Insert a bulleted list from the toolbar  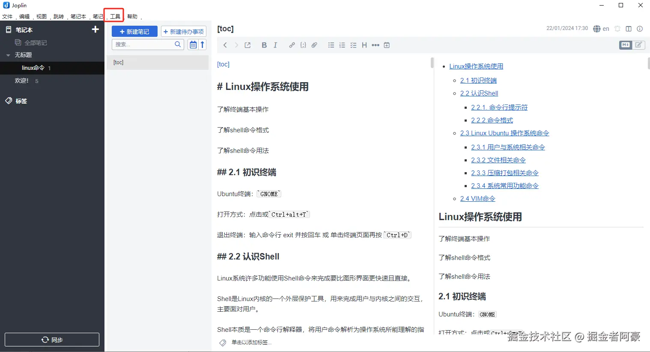coord(331,45)
